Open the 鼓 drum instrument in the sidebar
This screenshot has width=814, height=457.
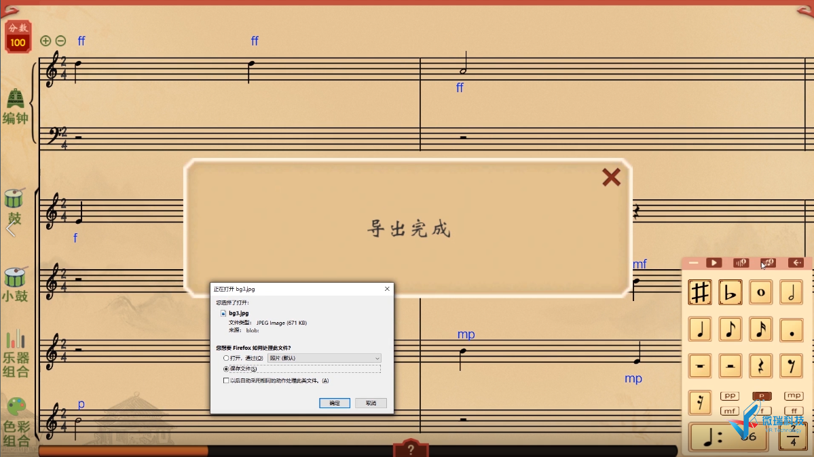point(14,206)
